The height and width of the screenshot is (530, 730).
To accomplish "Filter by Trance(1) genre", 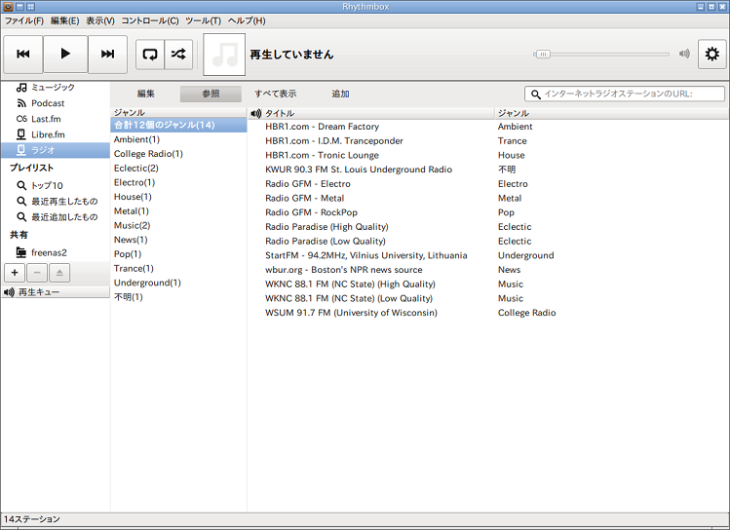I will click(178, 269).
